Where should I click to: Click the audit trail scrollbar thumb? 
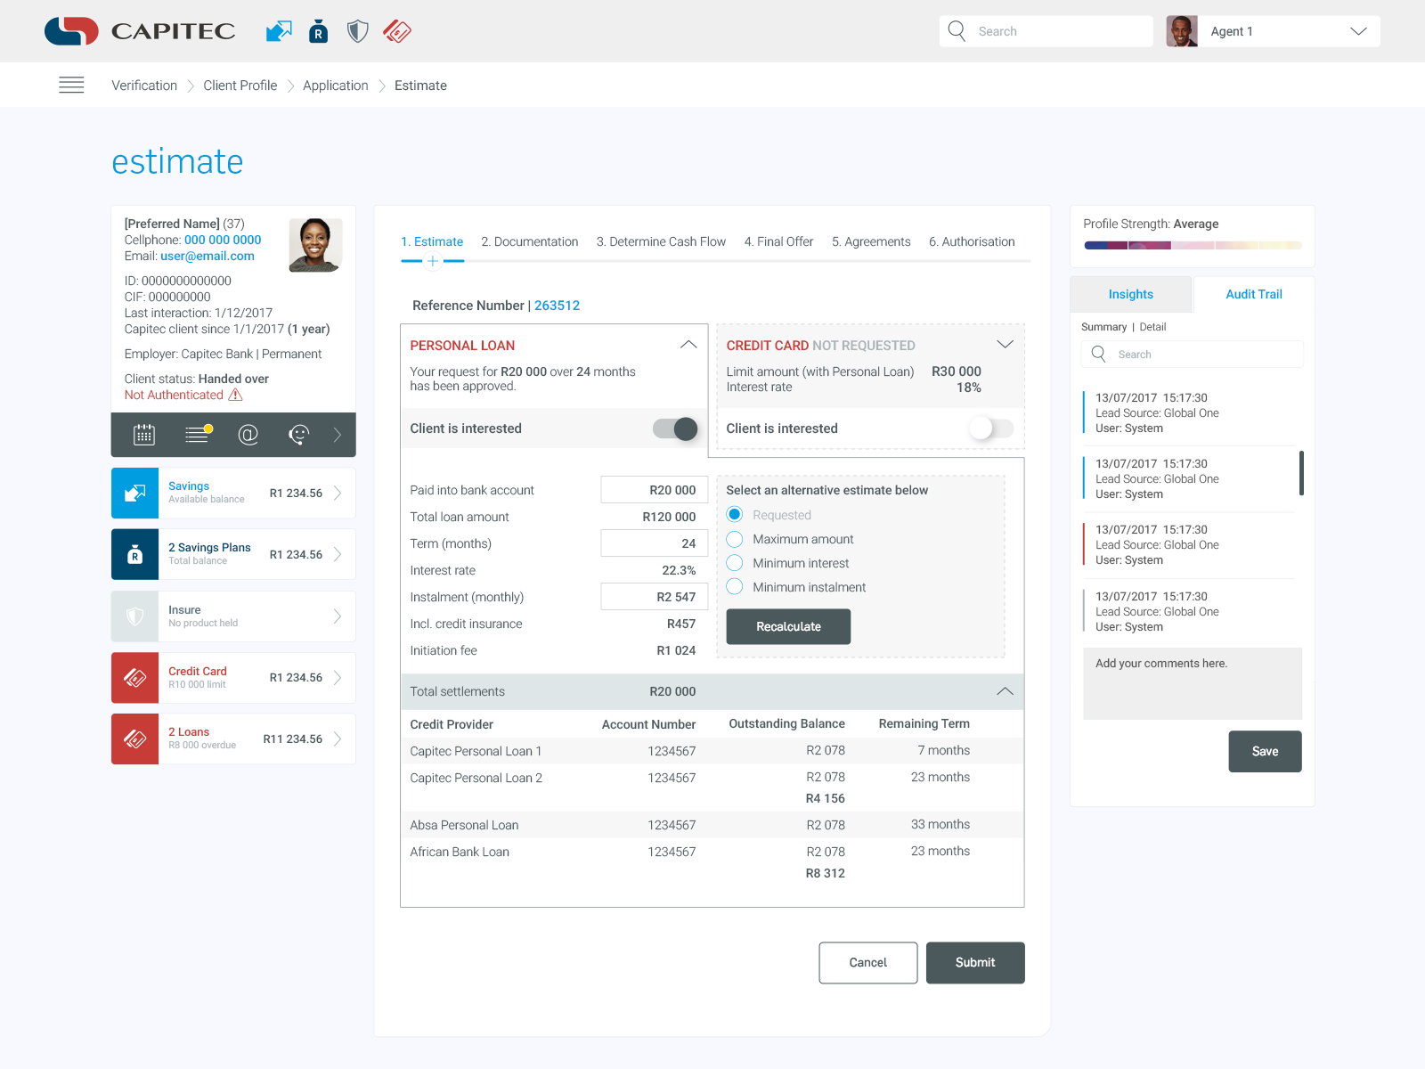[x=1301, y=473]
